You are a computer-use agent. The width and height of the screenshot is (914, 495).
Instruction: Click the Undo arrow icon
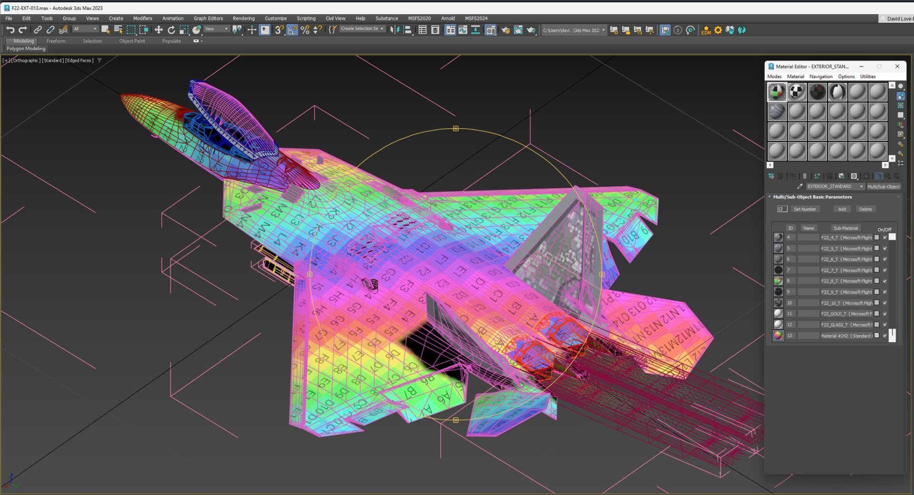[x=10, y=30]
